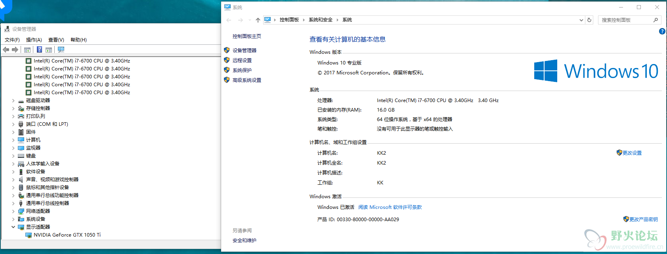
Task: Click the 端口 (COM 和 LPT) port icon
Action: [21, 124]
